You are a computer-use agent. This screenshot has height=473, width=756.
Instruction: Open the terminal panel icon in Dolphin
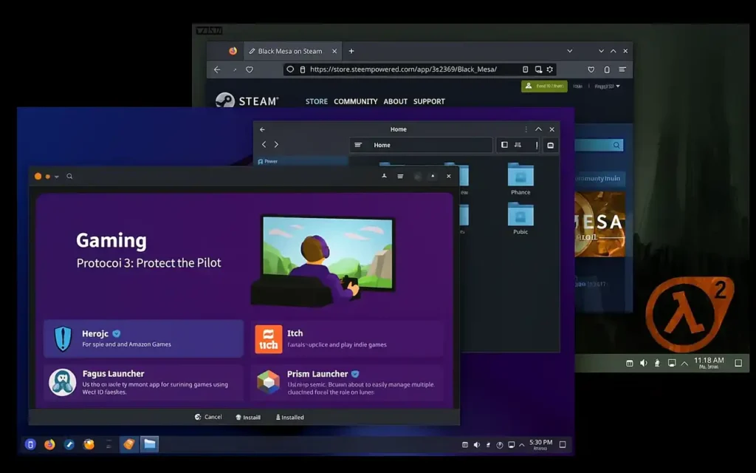[x=550, y=145]
